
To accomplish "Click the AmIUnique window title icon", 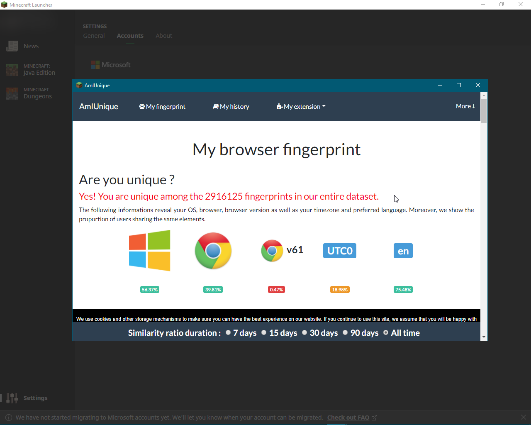I will (79, 85).
